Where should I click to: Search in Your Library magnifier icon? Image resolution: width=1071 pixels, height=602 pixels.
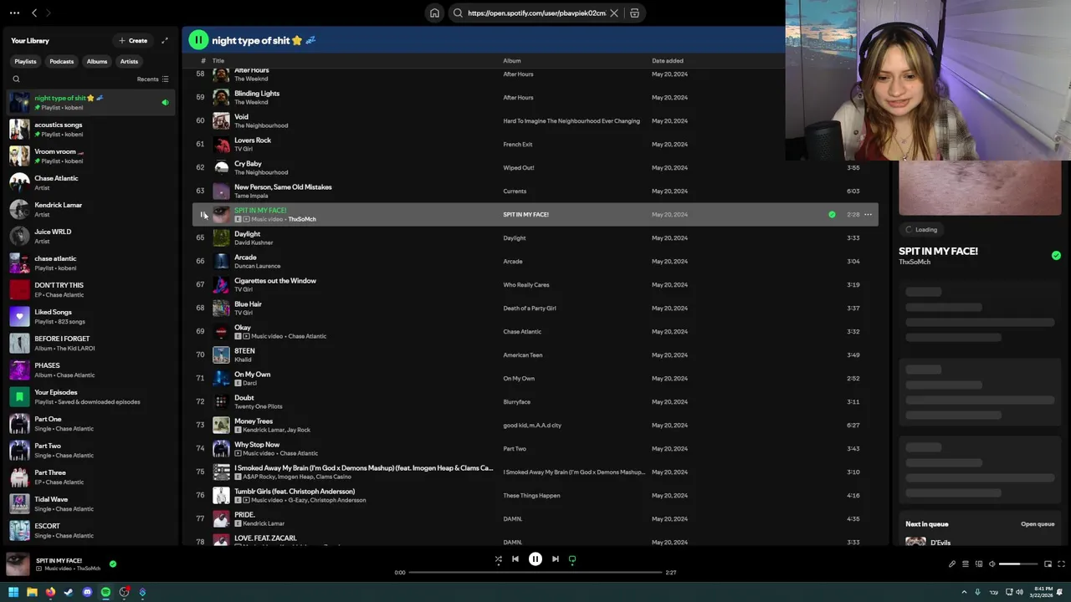pos(16,79)
